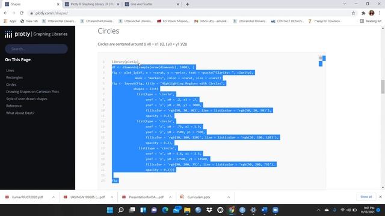Open the CONTACT DETAILS bookmark

[x=288, y=22]
